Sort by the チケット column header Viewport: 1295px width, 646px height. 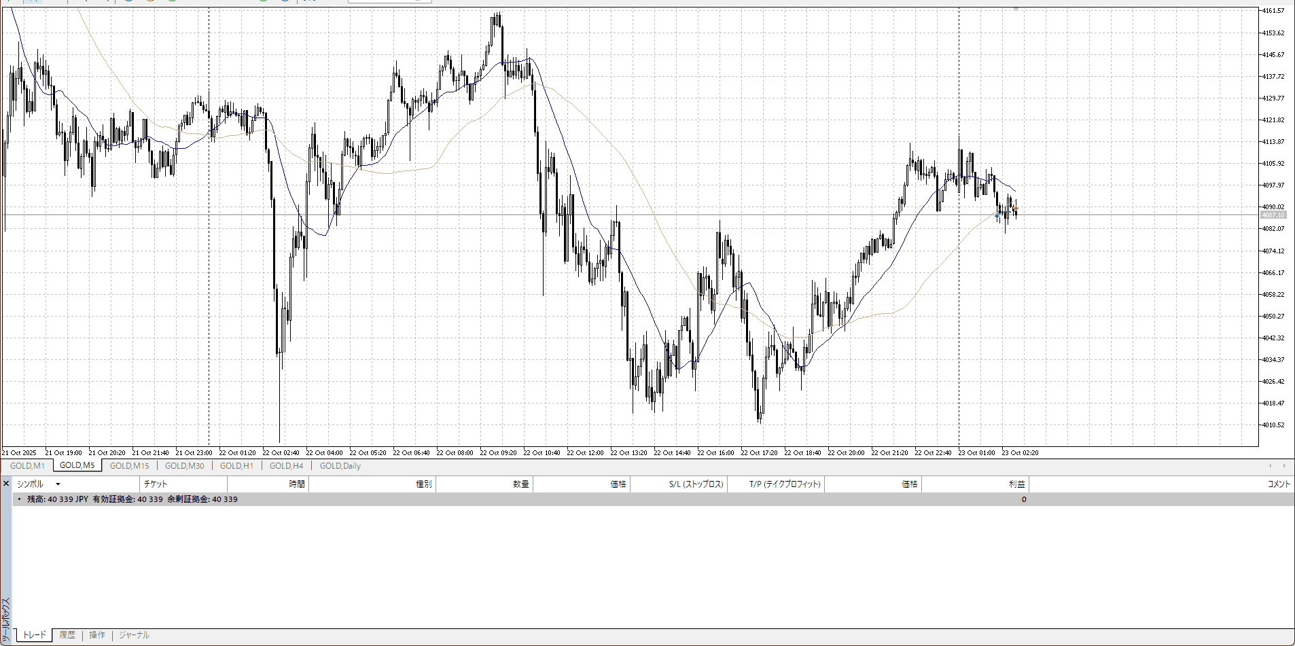[x=156, y=484]
